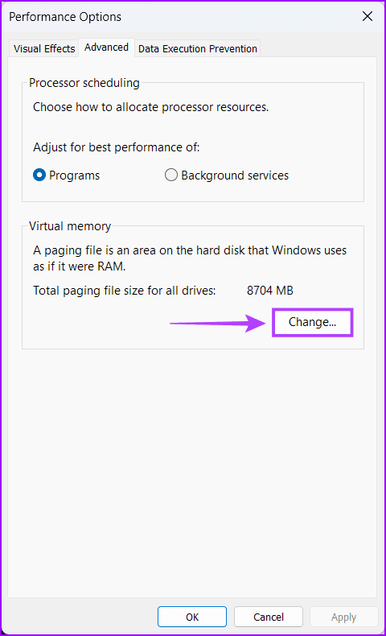Click the greyed-out Apply button

(x=344, y=617)
